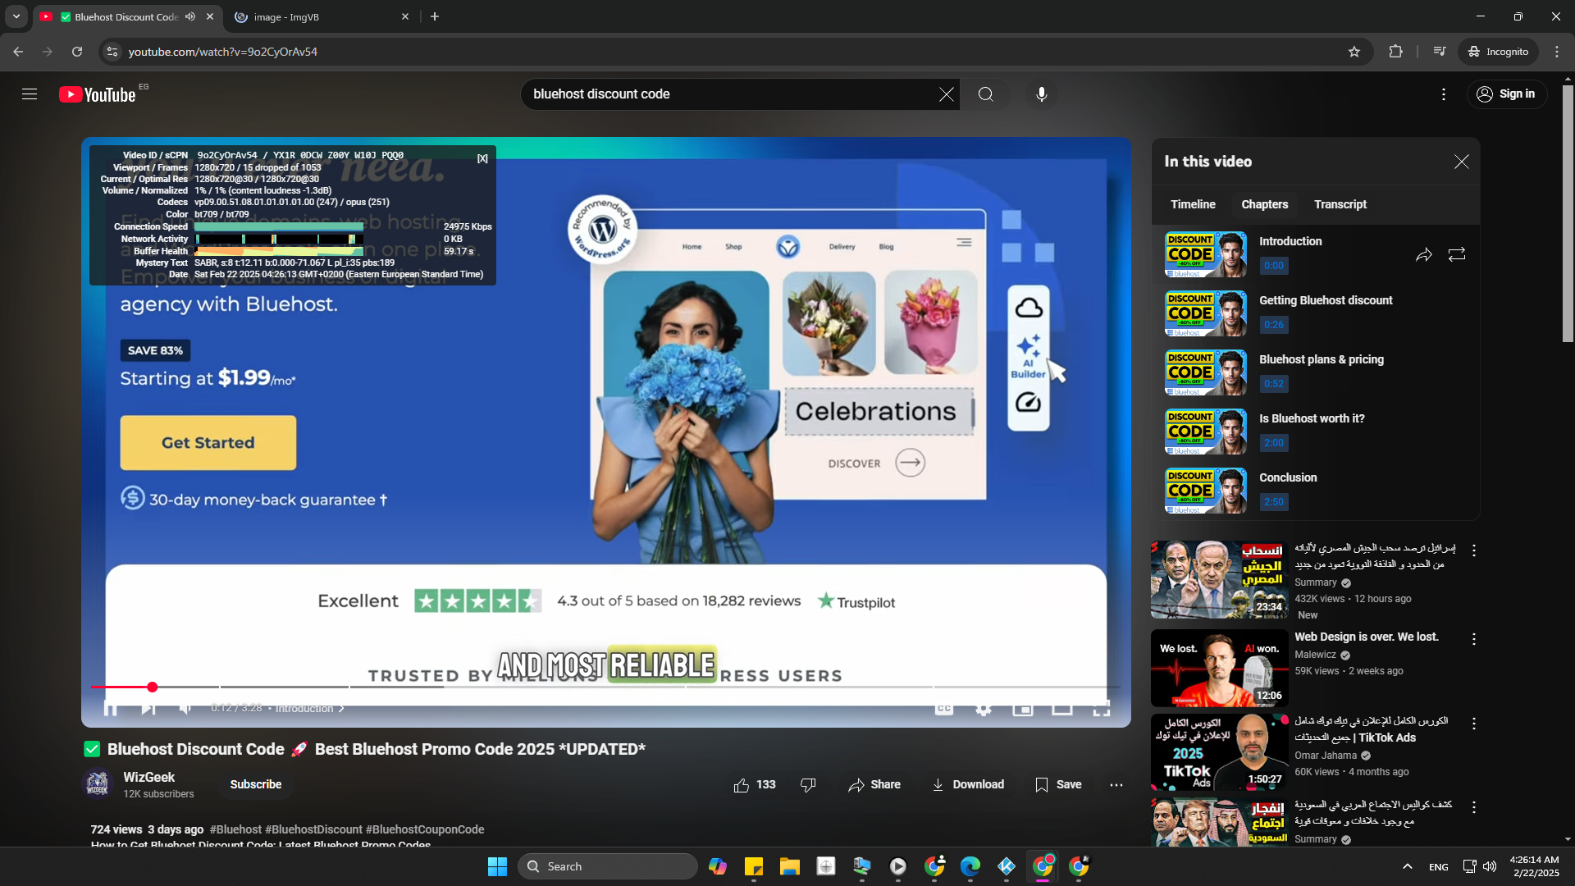The width and height of the screenshot is (1575, 886).
Task: Open more actions menu beside Save
Action: point(1116,785)
